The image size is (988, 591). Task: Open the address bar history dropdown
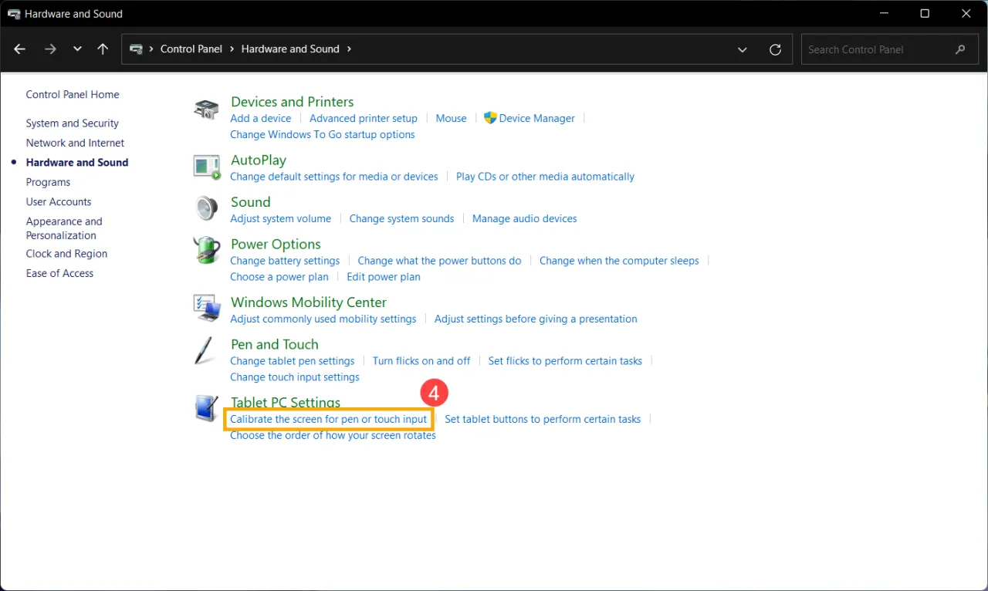click(x=742, y=49)
